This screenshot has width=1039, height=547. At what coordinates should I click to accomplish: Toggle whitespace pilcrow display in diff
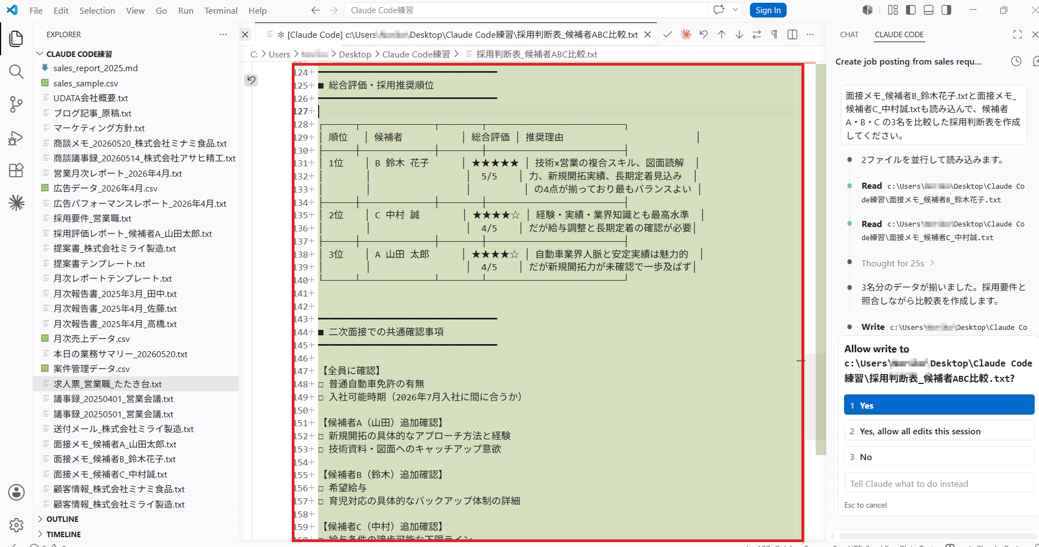coord(775,34)
